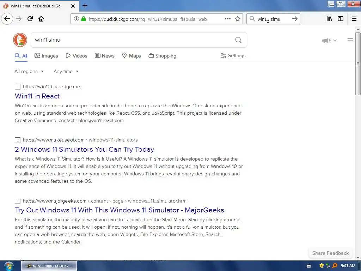The width and height of the screenshot is (361, 271).
Task: Click the keyboard tray icon
Action: 309,266
